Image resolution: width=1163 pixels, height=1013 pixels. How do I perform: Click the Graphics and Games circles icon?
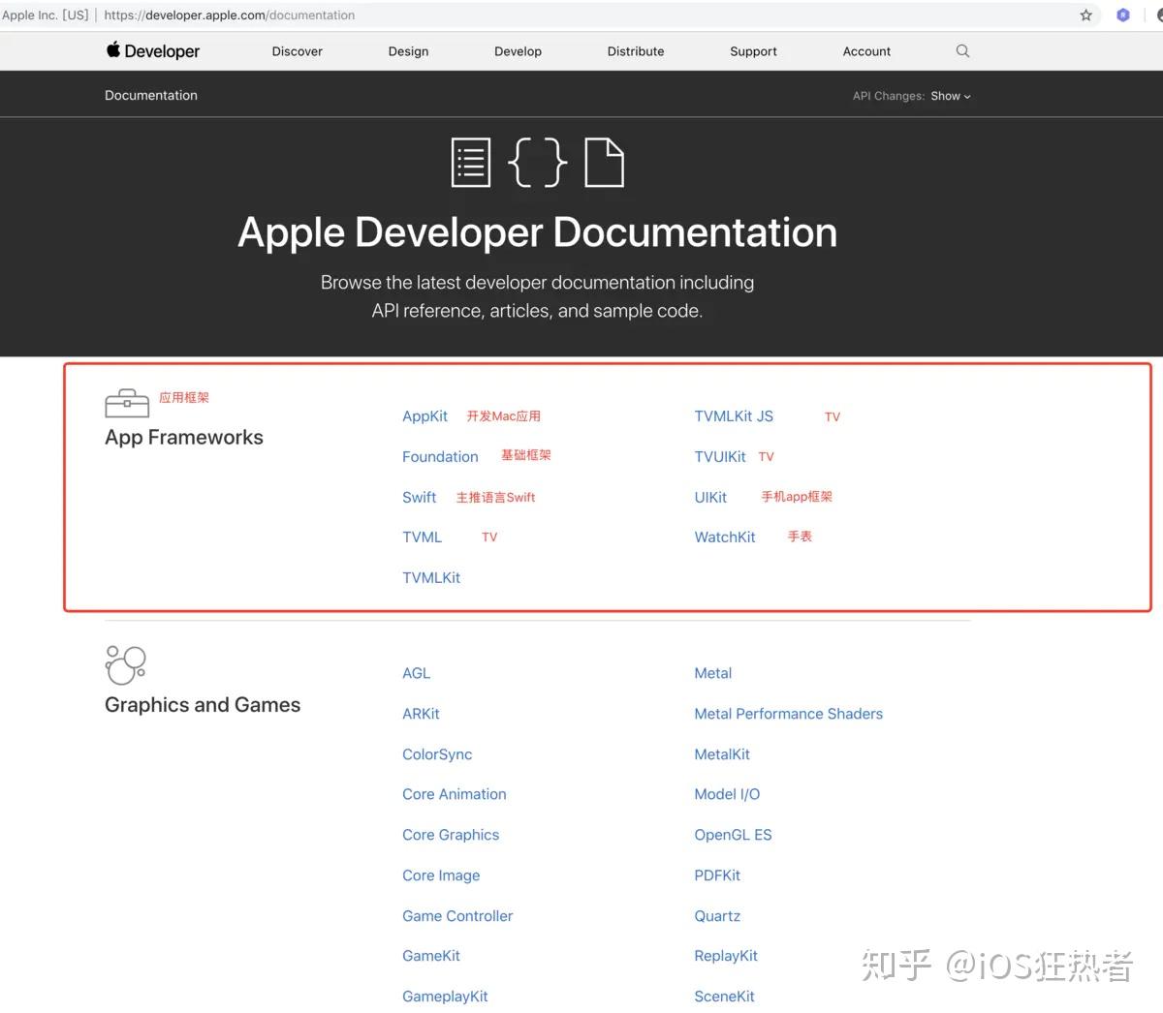click(x=125, y=664)
